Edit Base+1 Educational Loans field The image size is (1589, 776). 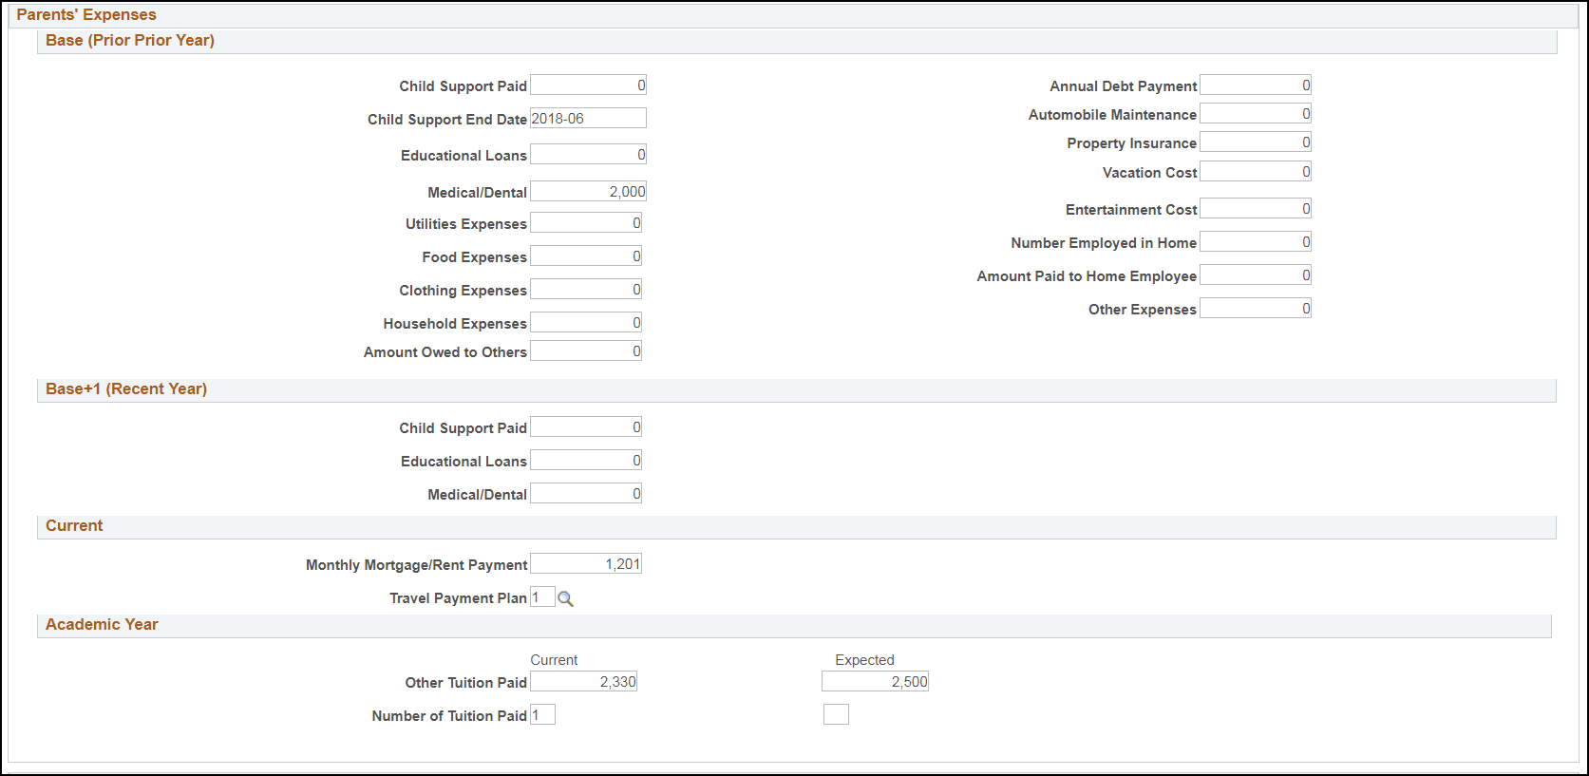pyautogui.click(x=586, y=461)
